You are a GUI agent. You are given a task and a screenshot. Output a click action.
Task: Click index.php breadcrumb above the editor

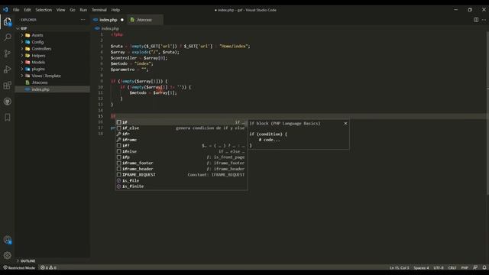point(110,28)
